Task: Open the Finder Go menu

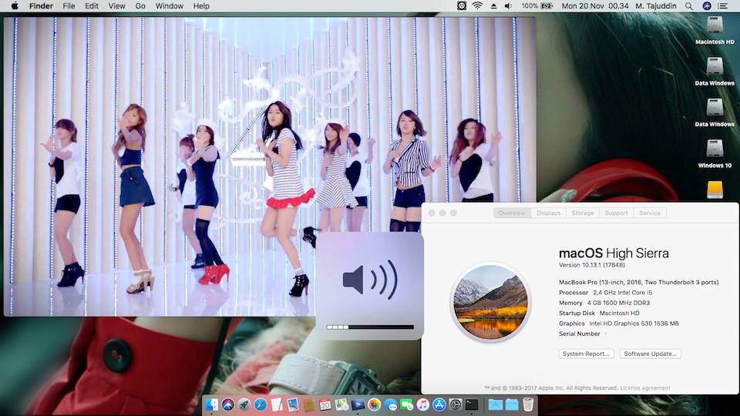Action: [x=140, y=6]
